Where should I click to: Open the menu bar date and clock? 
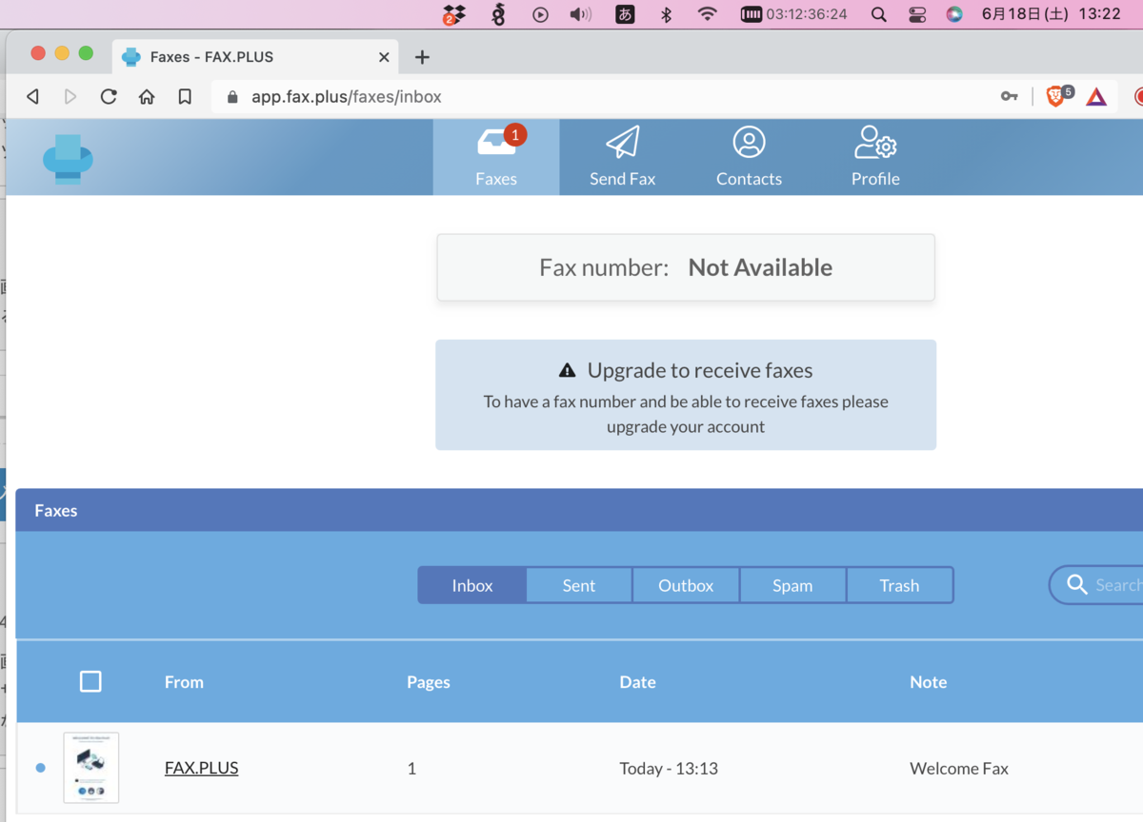tap(1052, 14)
